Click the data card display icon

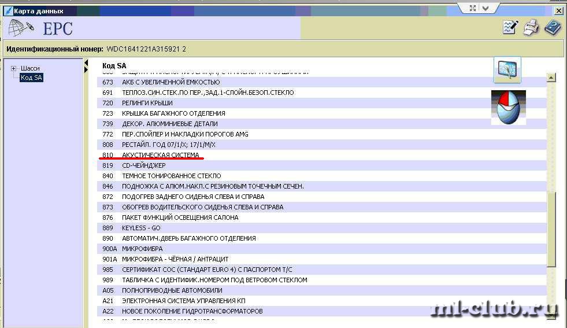507,70
